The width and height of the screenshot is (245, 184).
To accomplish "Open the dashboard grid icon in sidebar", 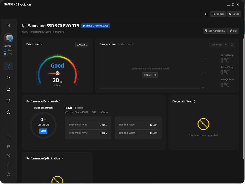I will click(x=8, y=67).
